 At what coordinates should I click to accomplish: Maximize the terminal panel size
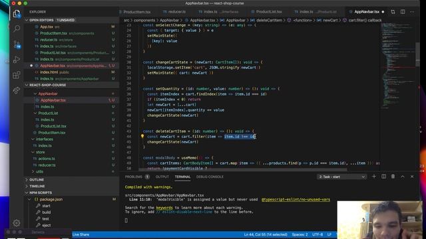403,177
